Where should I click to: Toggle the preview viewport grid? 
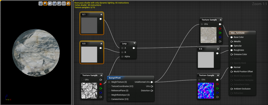64,3
